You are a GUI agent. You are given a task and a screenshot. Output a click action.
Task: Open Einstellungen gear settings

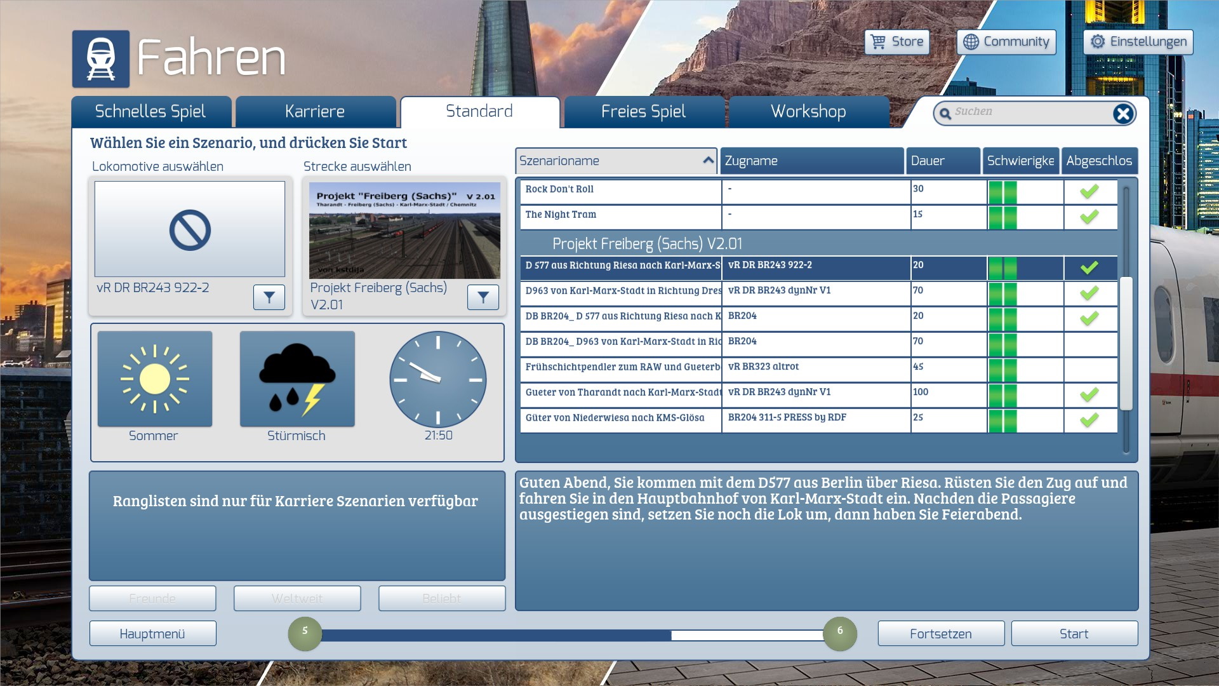coord(1138,42)
